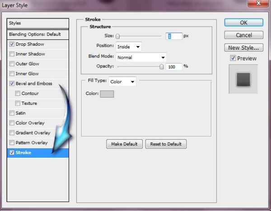
Task: Toggle the Preview checkbox
Action: (233, 58)
